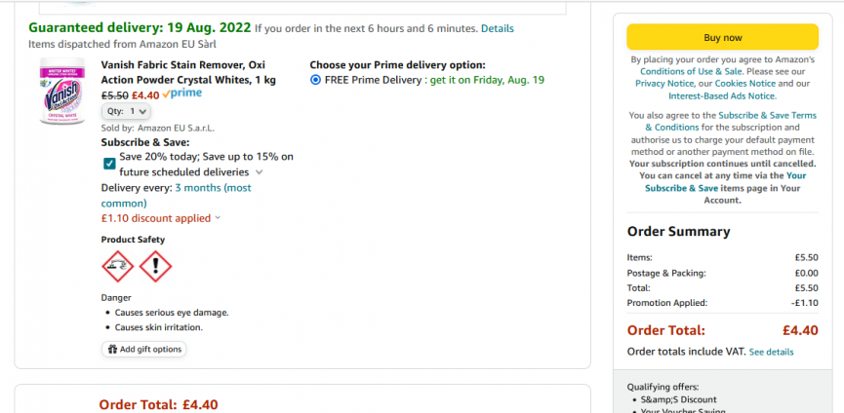Click the Prime logo badge
This screenshot has width=844, height=413.
[x=181, y=94]
